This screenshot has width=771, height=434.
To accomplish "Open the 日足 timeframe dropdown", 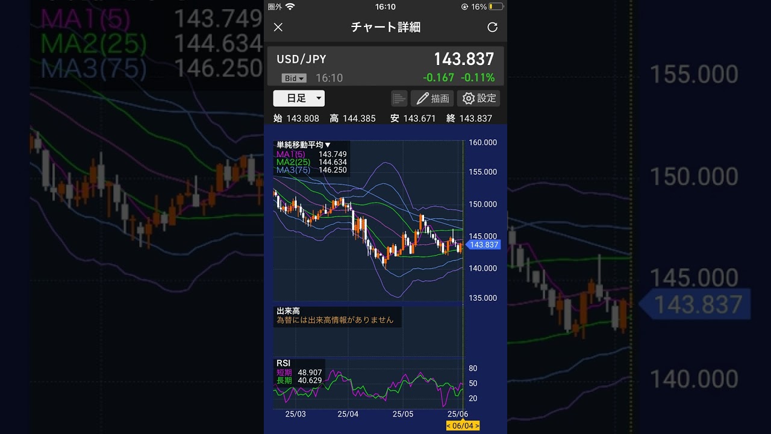I will [299, 98].
